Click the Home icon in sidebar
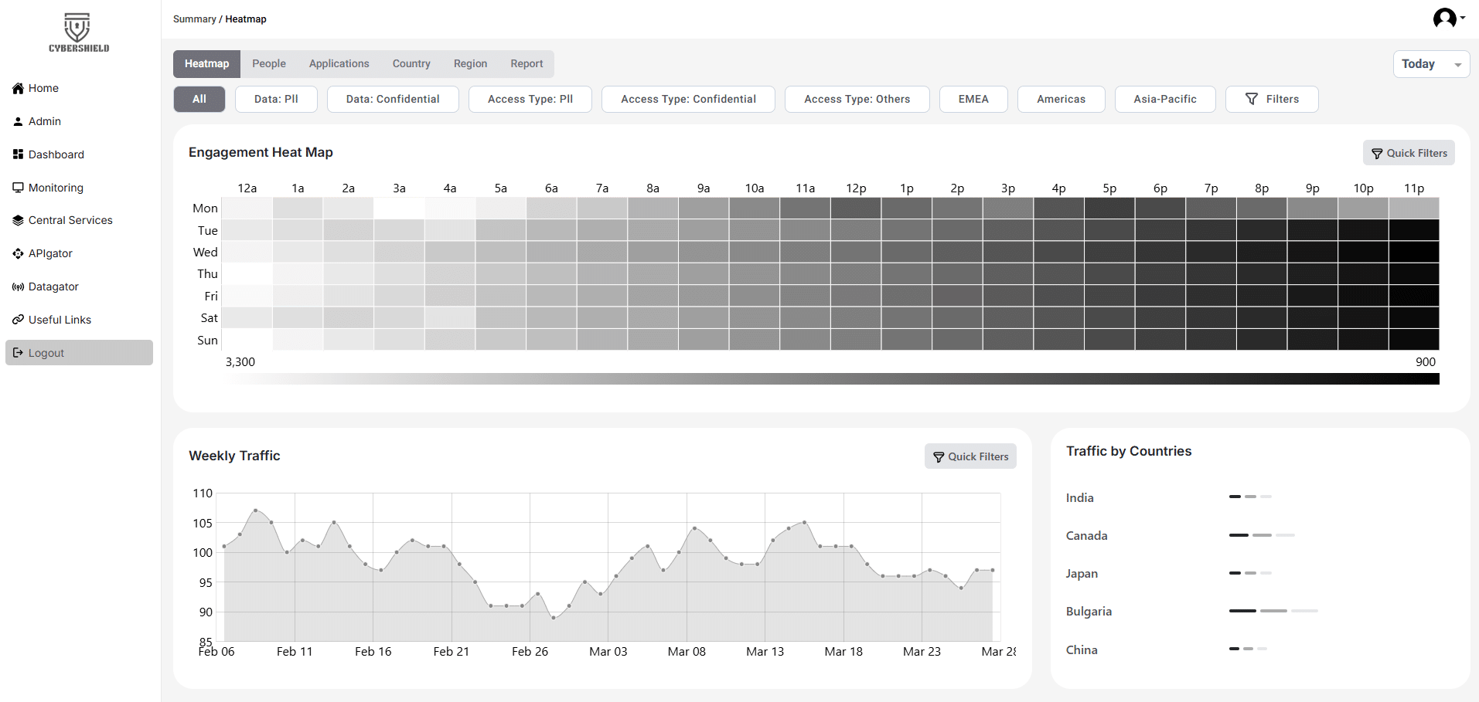This screenshot has height=702, width=1479. tap(18, 88)
